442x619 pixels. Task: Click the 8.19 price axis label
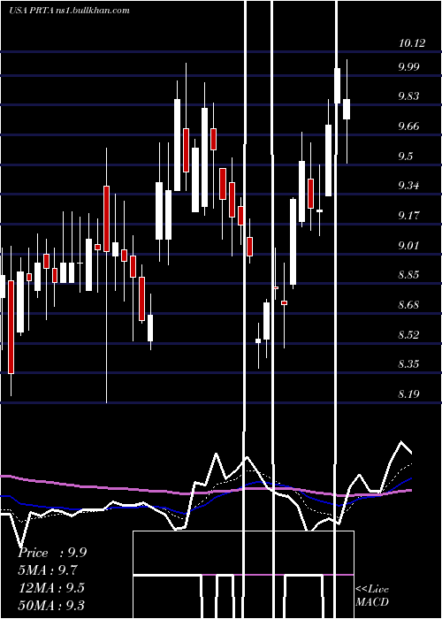pos(408,394)
